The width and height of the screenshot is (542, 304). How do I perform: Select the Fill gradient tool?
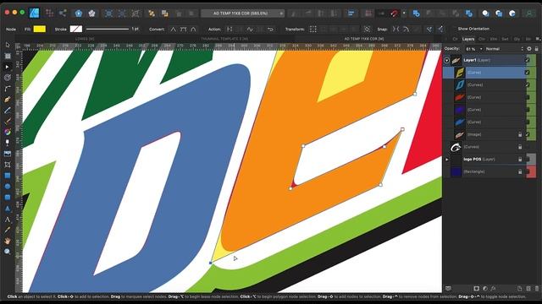pyautogui.click(x=8, y=132)
